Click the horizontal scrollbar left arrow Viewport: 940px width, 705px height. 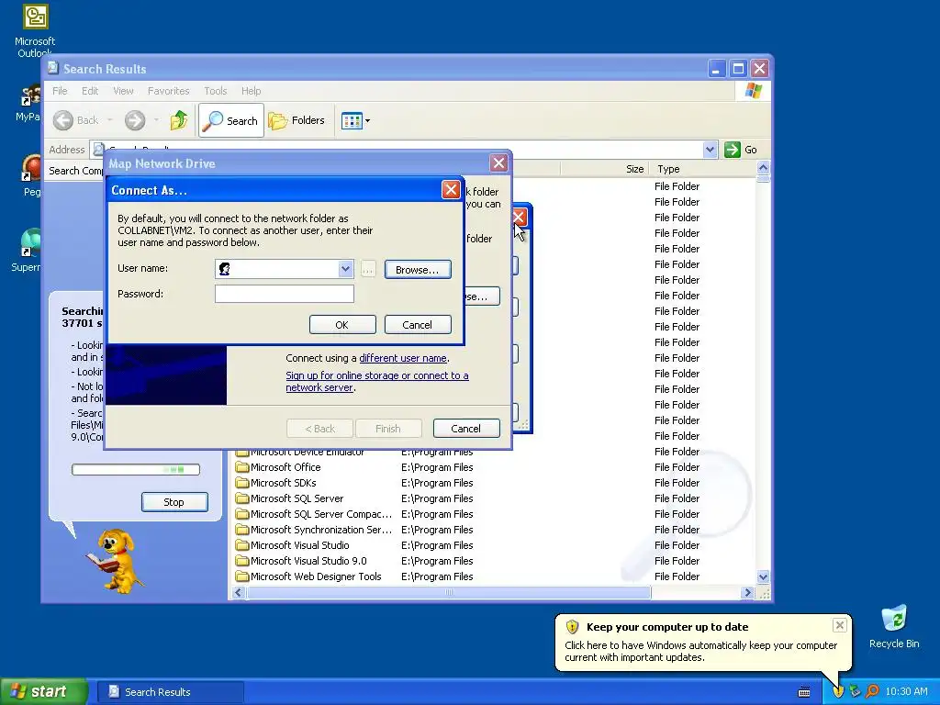238,592
